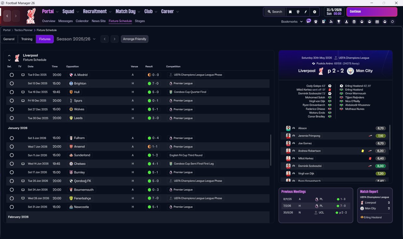Open the Messages tab

tap(65, 21)
